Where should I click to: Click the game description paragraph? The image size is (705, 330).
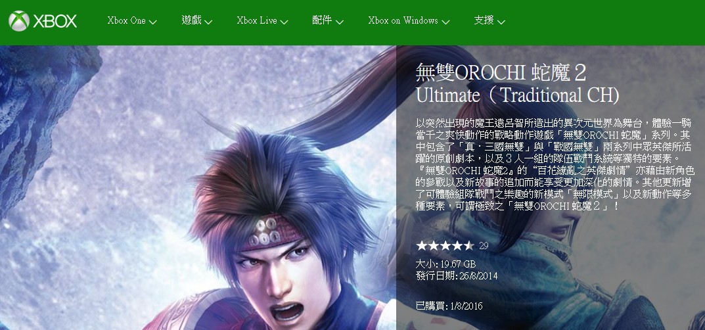click(555, 164)
